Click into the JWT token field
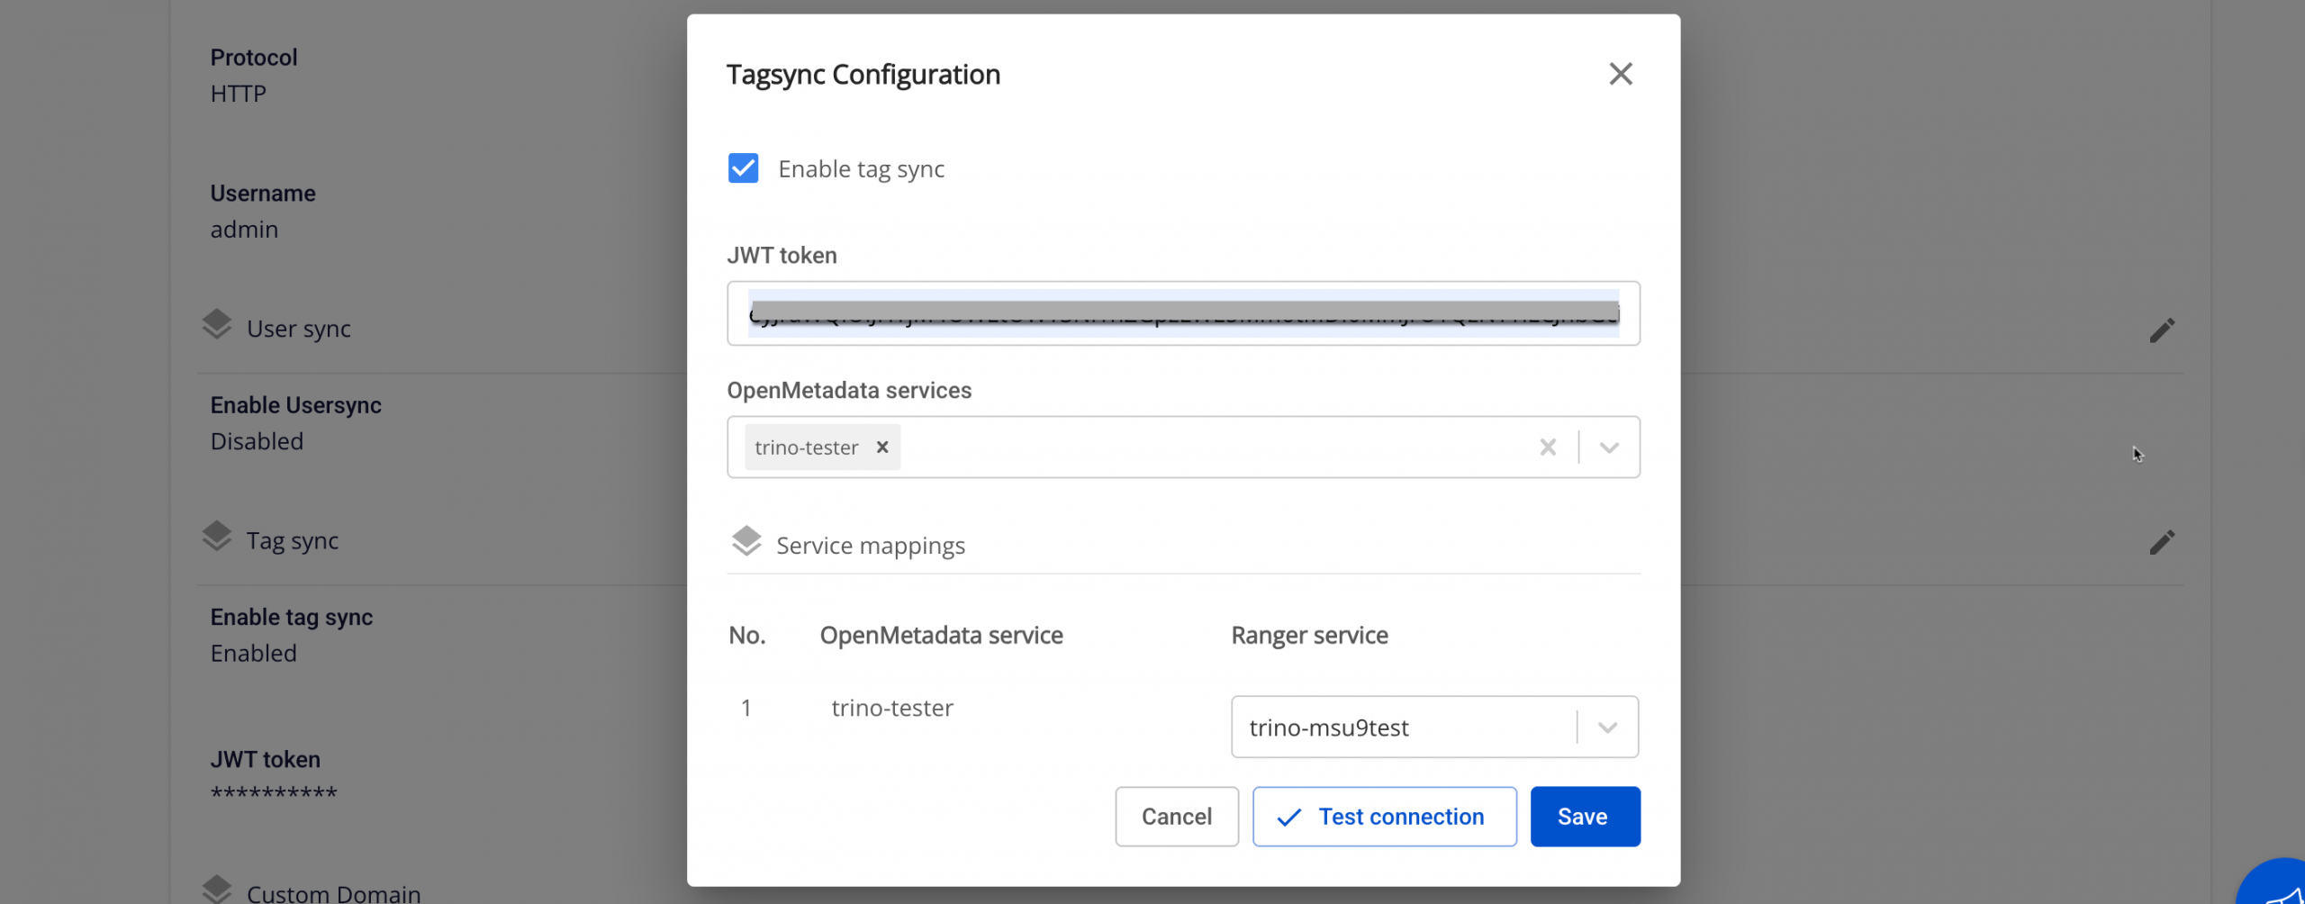 [x=1182, y=313]
